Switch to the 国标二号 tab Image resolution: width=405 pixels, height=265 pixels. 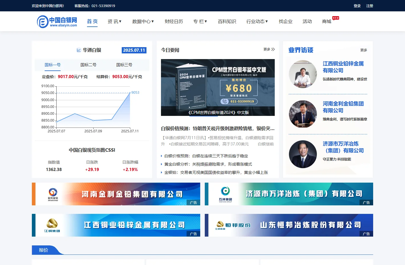click(x=88, y=65)
